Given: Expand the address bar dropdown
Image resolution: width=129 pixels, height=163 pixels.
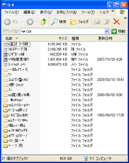Looking at the screenshot, I should pos(107,31).
